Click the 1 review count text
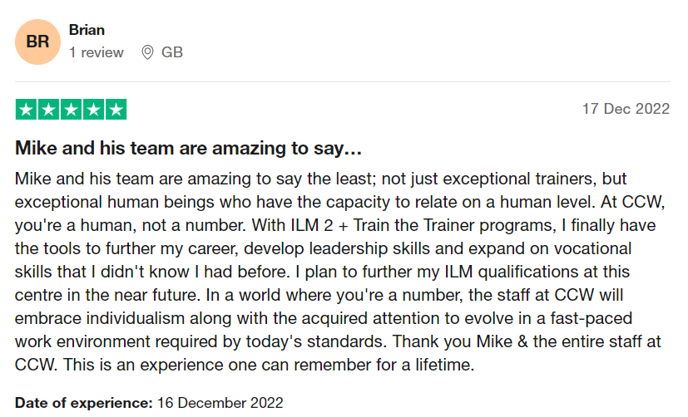688x417 pixels. coord(97,52)
